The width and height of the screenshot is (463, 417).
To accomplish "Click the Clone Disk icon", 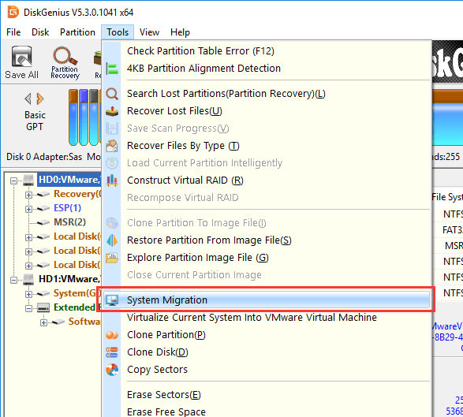I will point(112,352).
